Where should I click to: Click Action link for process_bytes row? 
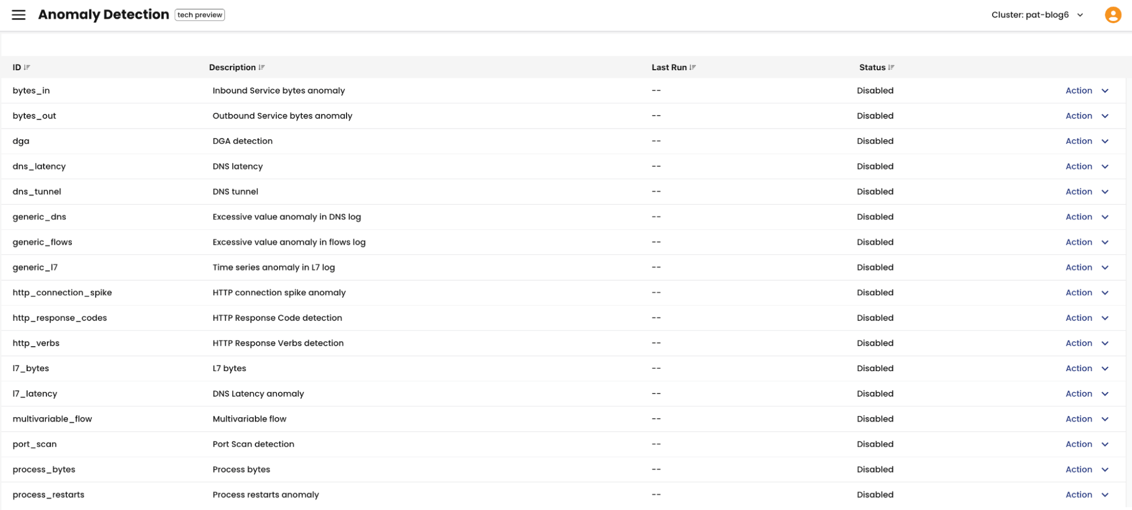pos(1079,470)
